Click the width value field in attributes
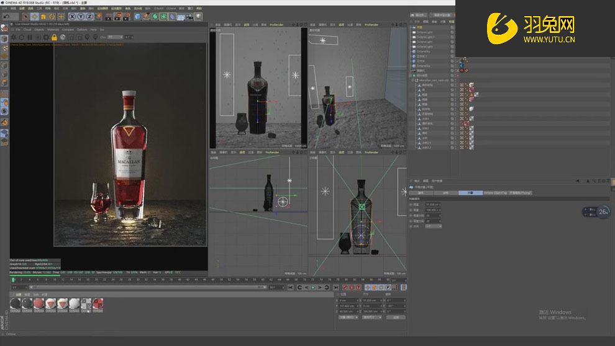 pyautogui.click(x=434, y=205)
